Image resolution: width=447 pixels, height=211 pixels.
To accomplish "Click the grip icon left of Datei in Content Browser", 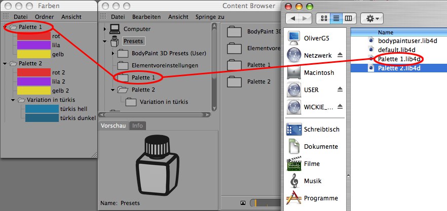I will [x=103, y=17].
